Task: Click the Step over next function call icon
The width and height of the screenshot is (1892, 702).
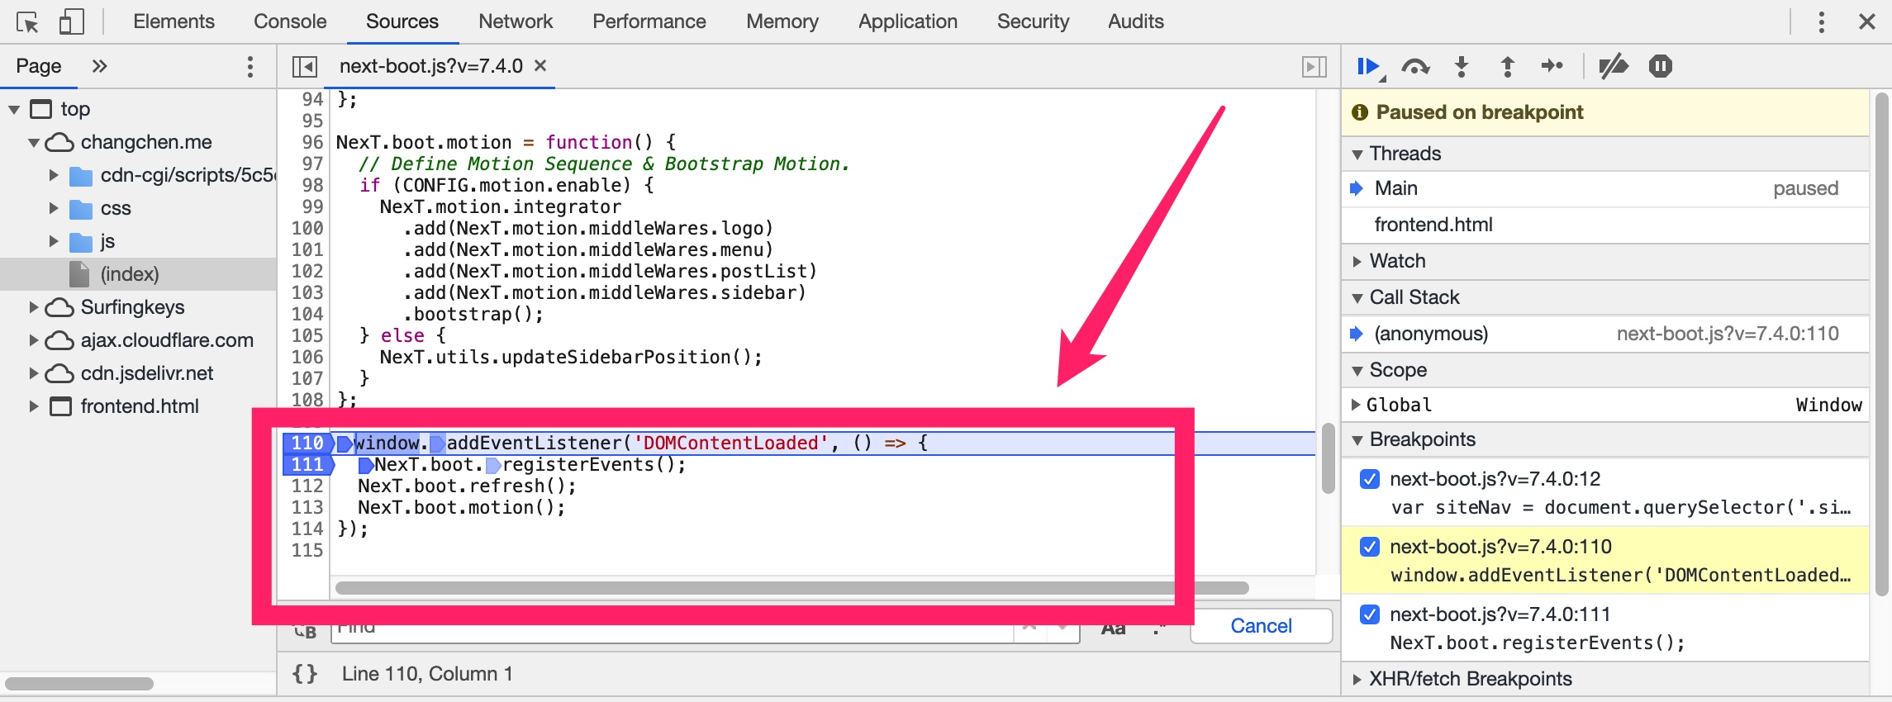Action: click(x=1415, y=67)
